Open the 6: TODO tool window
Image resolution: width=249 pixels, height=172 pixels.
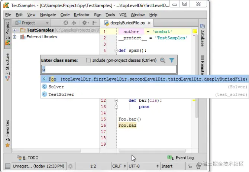(28, 158)
